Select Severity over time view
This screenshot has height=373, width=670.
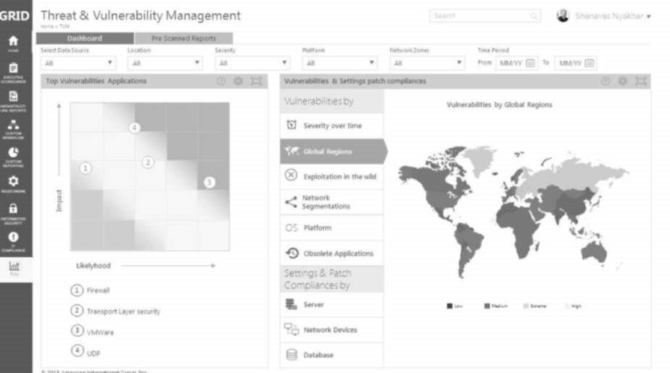(x=331, y=125)
